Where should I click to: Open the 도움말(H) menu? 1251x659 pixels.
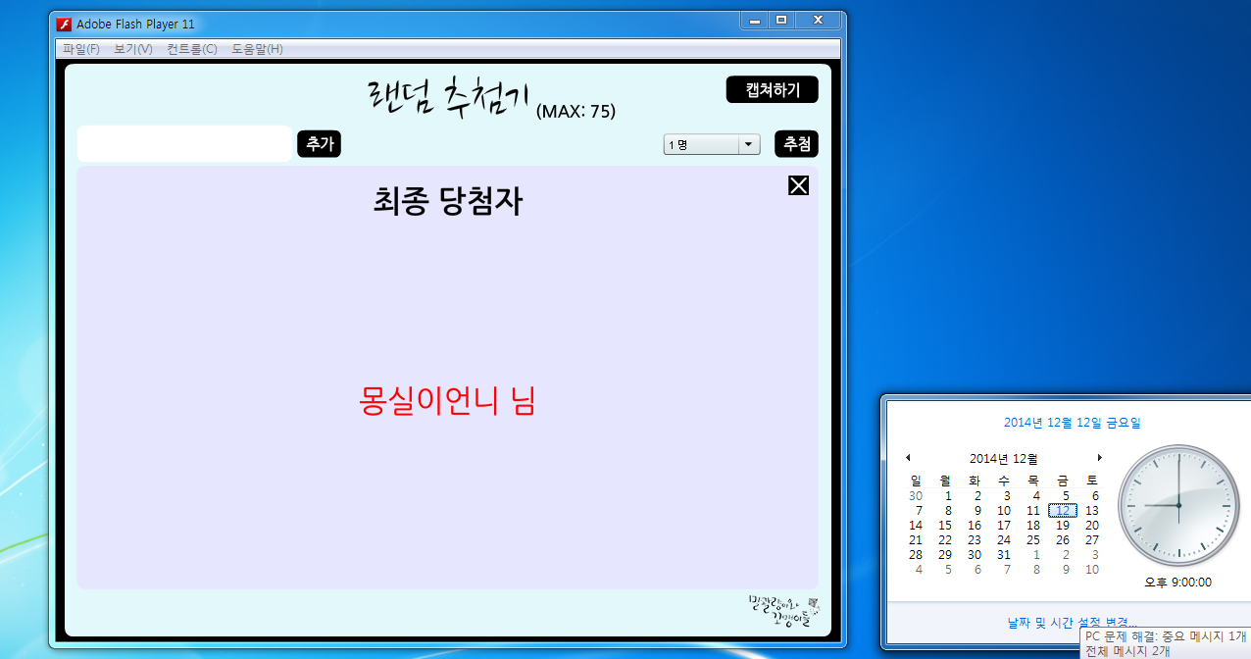(x=258, y=49)
